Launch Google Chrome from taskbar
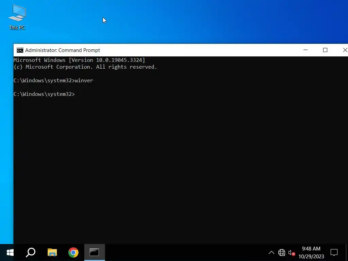348x261 pixels. (73, 253)
